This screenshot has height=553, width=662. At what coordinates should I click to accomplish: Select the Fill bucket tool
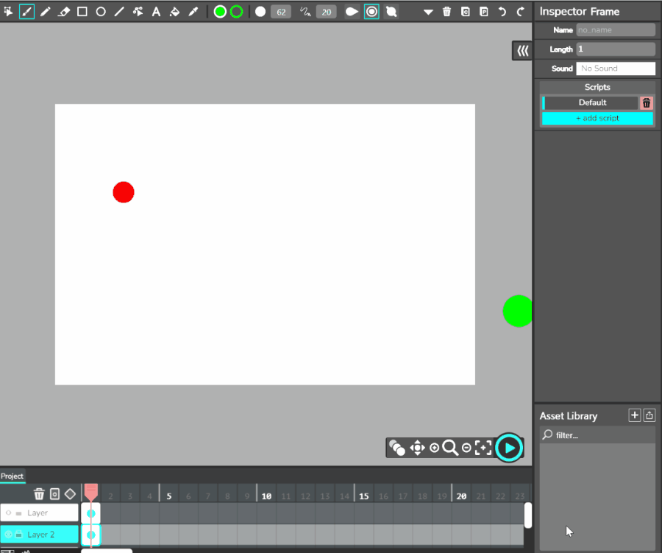(x=174, y=12)
